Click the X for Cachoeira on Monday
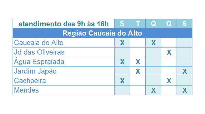 point(122,81)
